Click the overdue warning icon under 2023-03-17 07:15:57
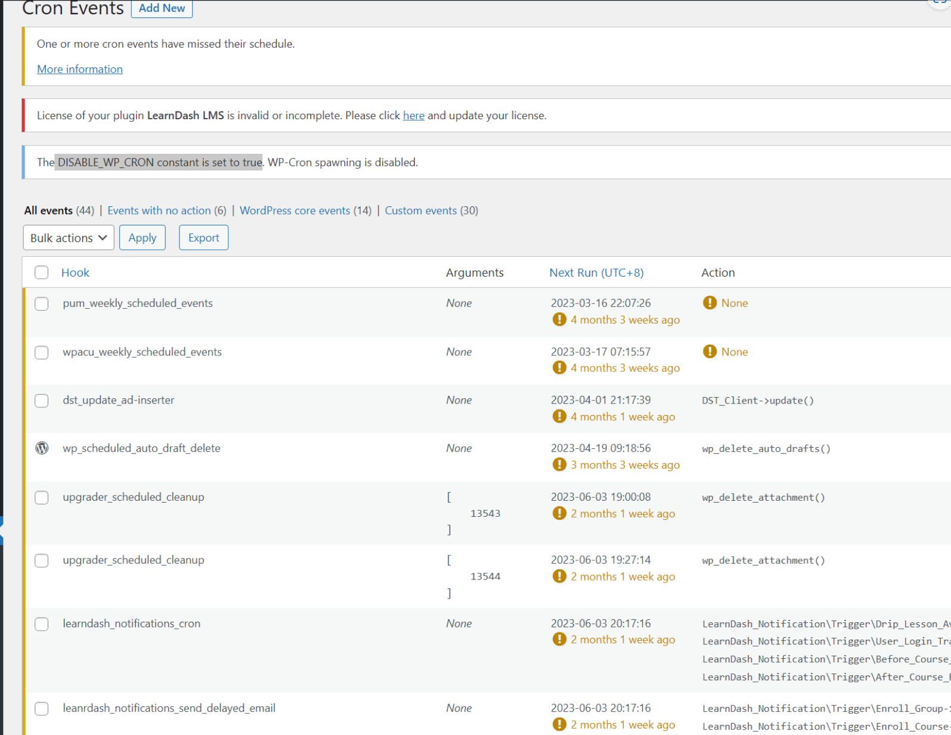Screen dimensions: 951x735 click(559, 368)
